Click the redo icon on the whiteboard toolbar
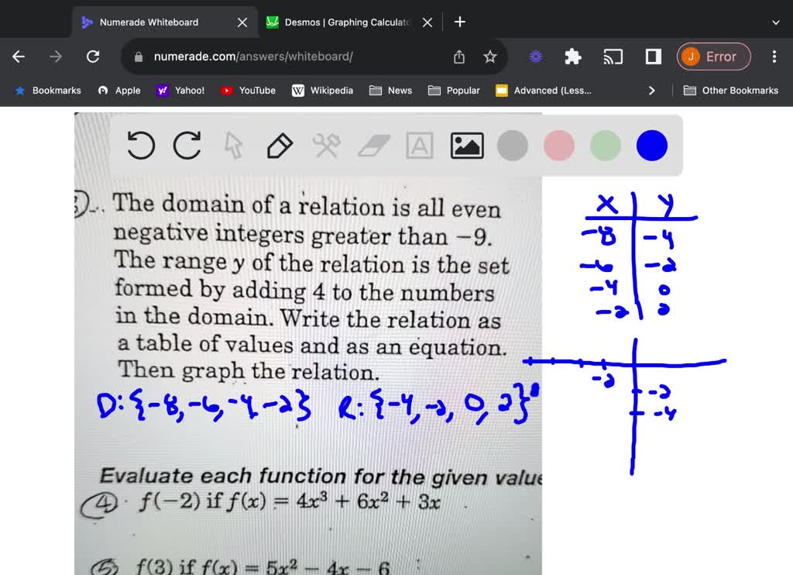This screenshot has height=575, width=793. (187, 146)
